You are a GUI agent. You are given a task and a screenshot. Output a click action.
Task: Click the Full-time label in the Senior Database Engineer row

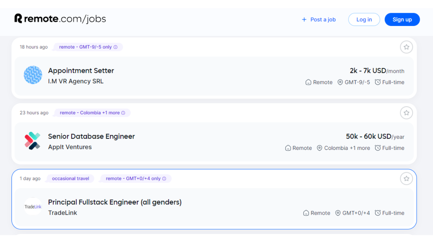[393, 148]
